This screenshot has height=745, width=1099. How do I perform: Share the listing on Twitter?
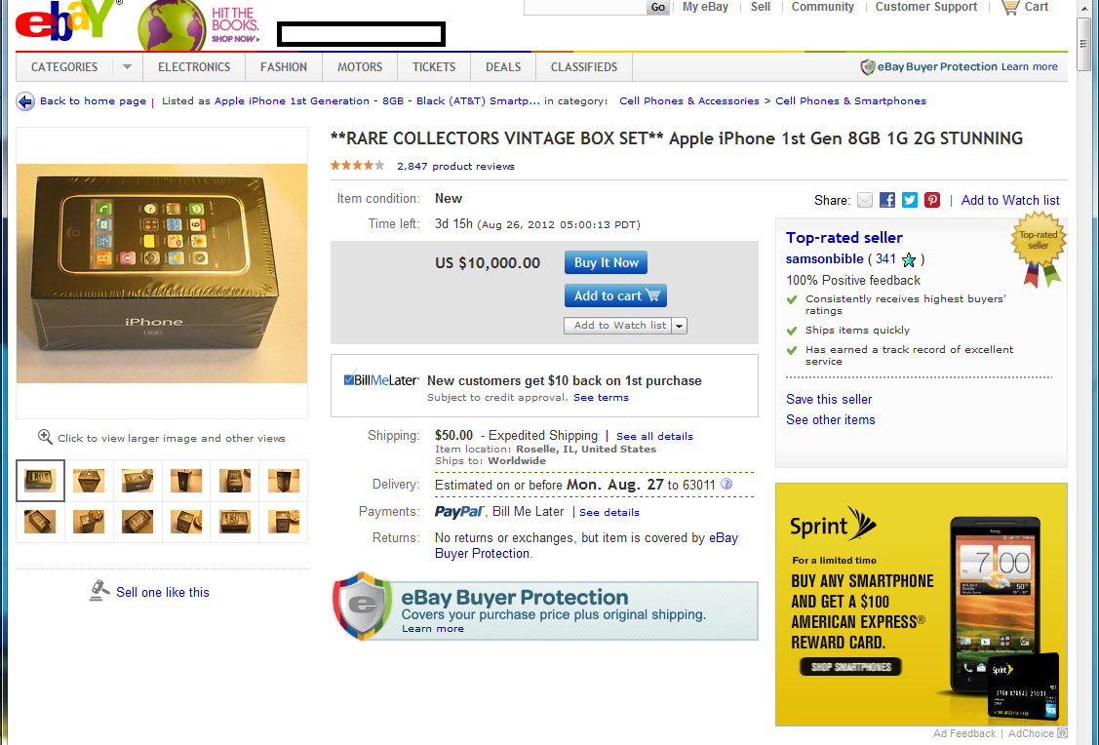point(910,201)
